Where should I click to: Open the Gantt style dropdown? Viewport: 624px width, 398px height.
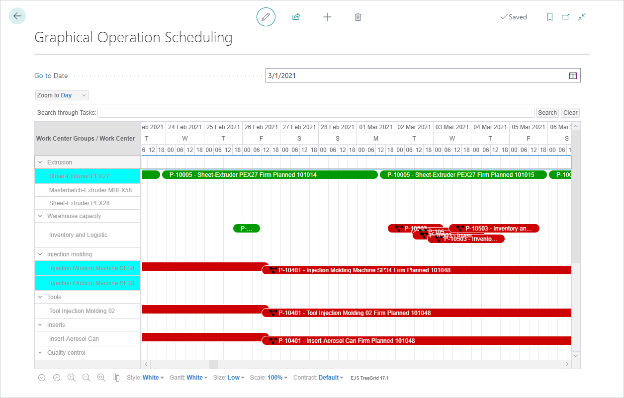[196, 378]
